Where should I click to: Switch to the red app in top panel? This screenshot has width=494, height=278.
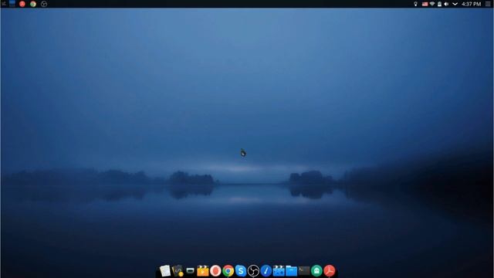pos(22,4)
